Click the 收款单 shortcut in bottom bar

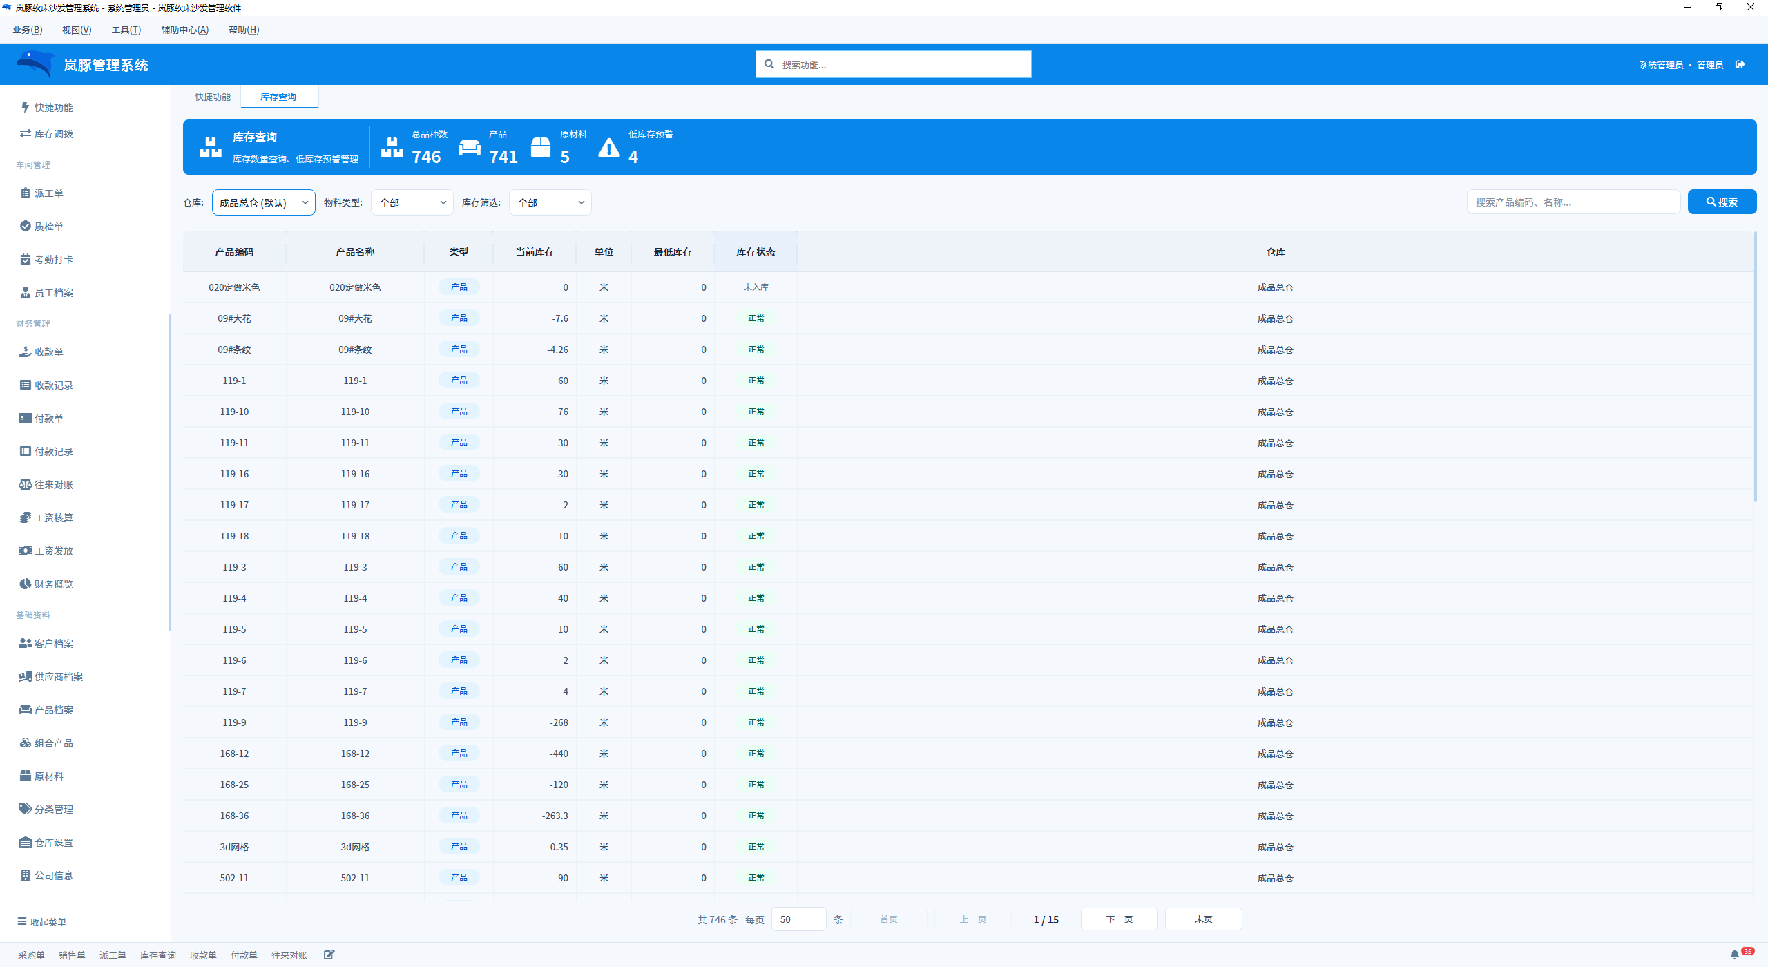[203, 955]
